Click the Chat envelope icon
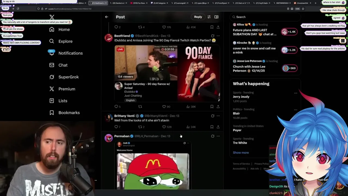The height and width of the screenshot is (196, 348). tap(52, 65)
